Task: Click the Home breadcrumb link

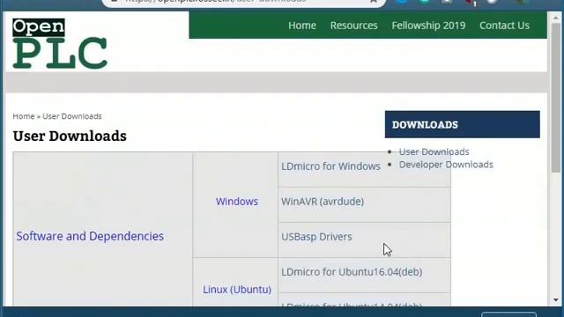Action: [24, 116]
